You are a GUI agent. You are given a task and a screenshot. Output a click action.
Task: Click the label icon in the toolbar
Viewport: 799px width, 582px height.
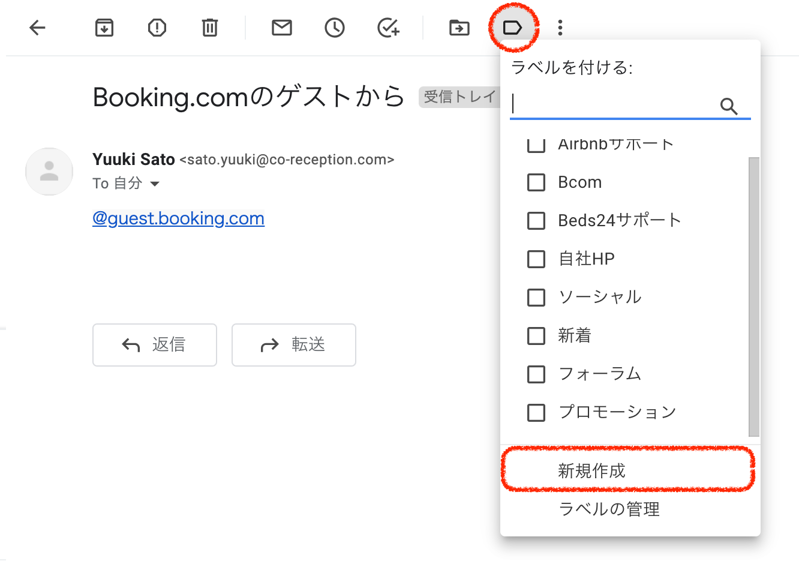click(512, 28)
